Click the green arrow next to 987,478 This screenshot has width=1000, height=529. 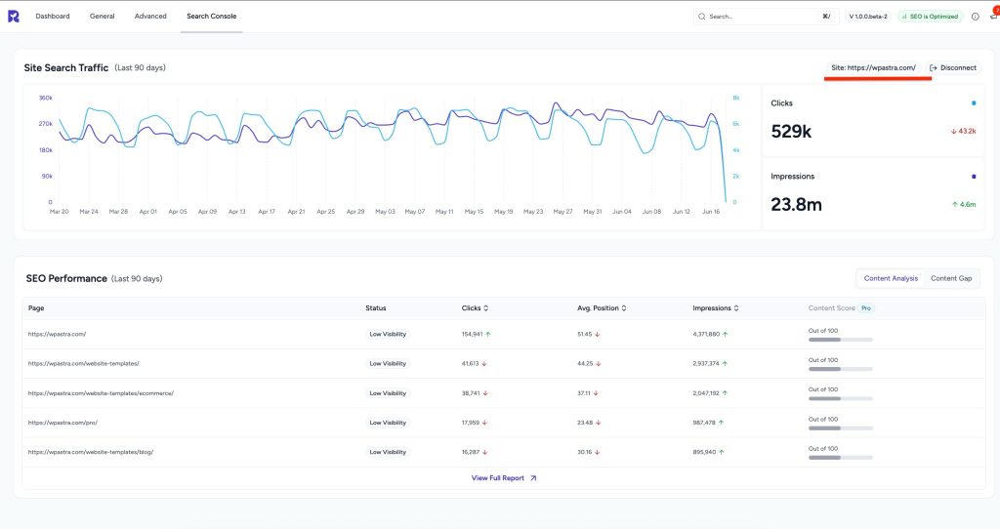pyautogui.click(x=721, y=423)
